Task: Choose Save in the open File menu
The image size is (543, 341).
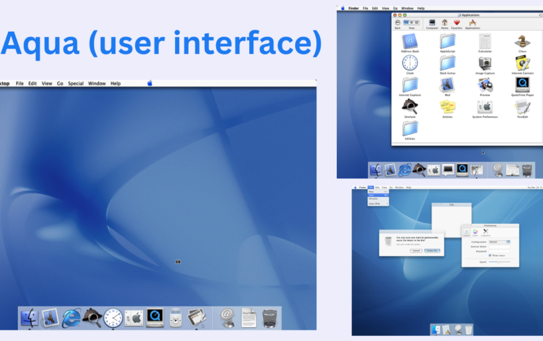Action: (378, 195)
